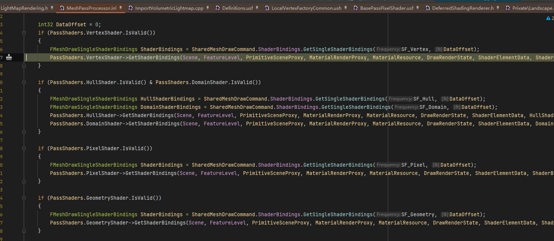Click 'GeometryShader' in PassShaders.GeometryShader.IsValid()
Screen dimensions: 554x241
tap(107, 198)
